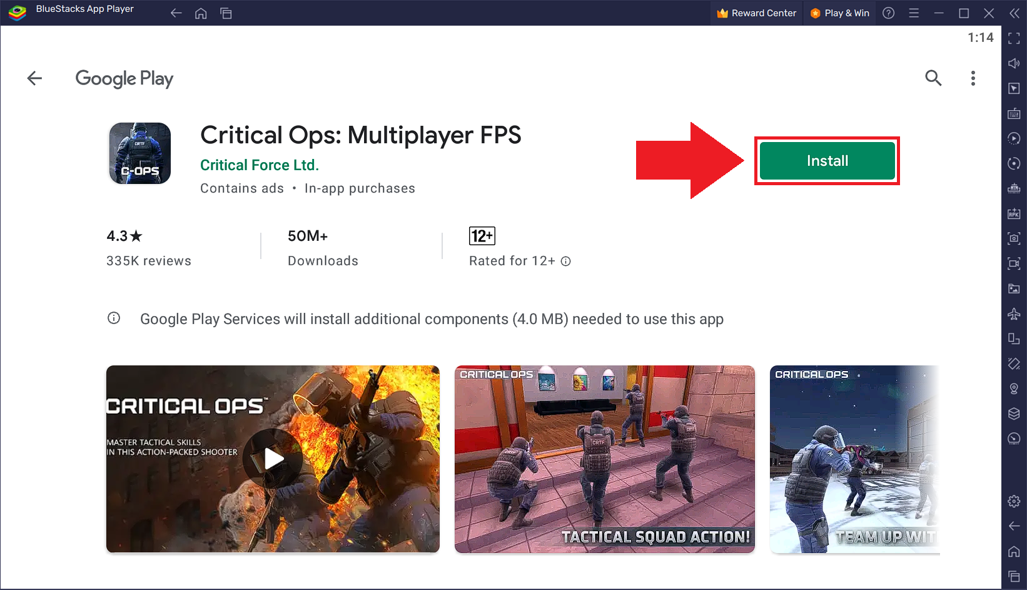Open Play & Win
Viewport: 1027px width, 590px height.
pos(840,13)
